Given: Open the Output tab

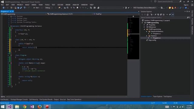Looking at the screenshot, I should tap(56, 100).
